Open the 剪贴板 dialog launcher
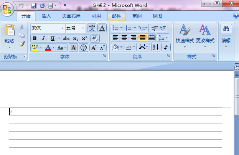 click(24, 56)
